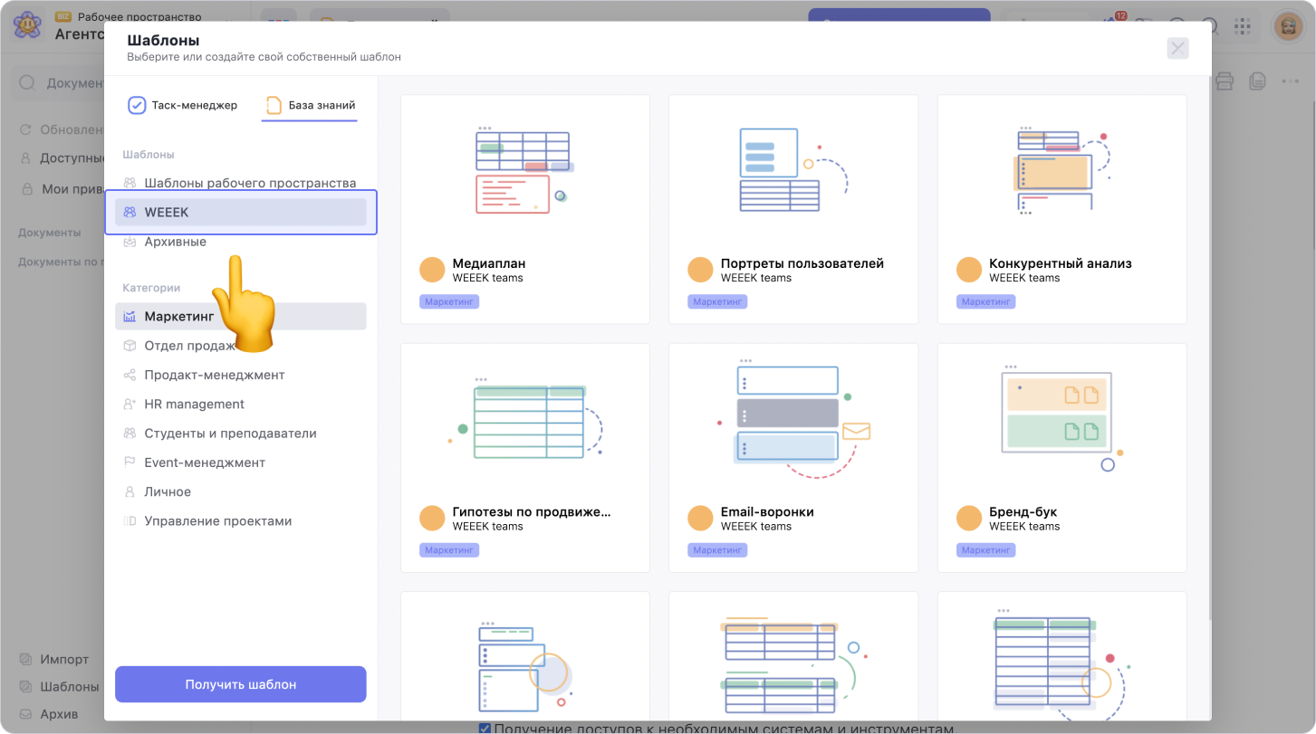
Task: Close the Шаблоны dialog
Action: point(1177,48)
